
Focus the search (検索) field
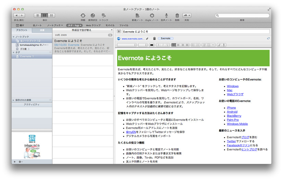click(x=242, y=15)
